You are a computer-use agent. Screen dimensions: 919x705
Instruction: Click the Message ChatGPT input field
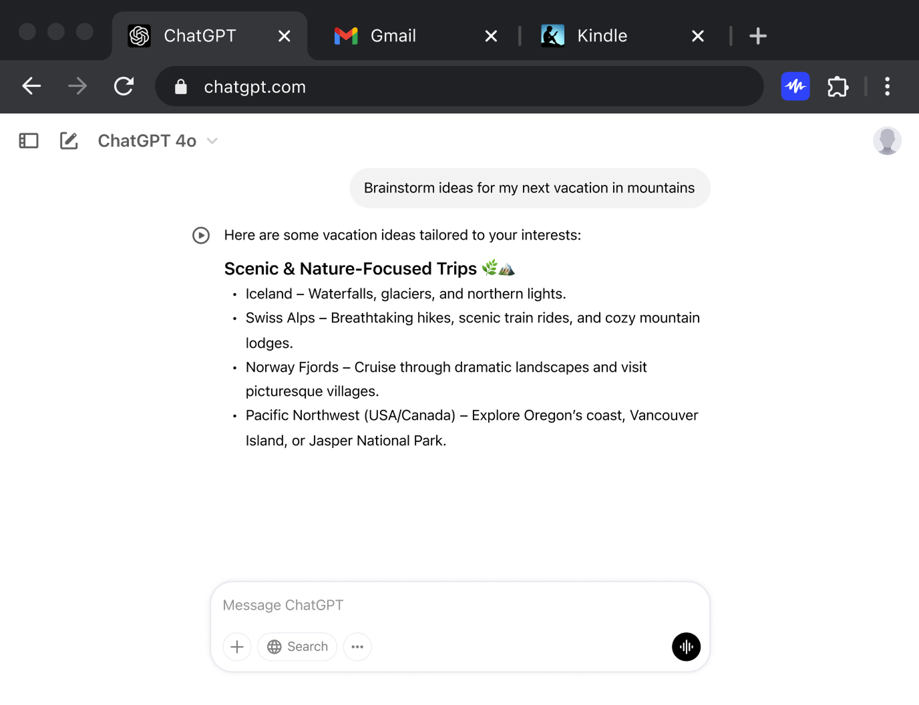pyautogui.click(x=459, y=605)
